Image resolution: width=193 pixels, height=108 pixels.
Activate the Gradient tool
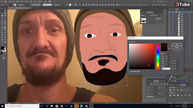pyautogui.click(x=2, y=35)
